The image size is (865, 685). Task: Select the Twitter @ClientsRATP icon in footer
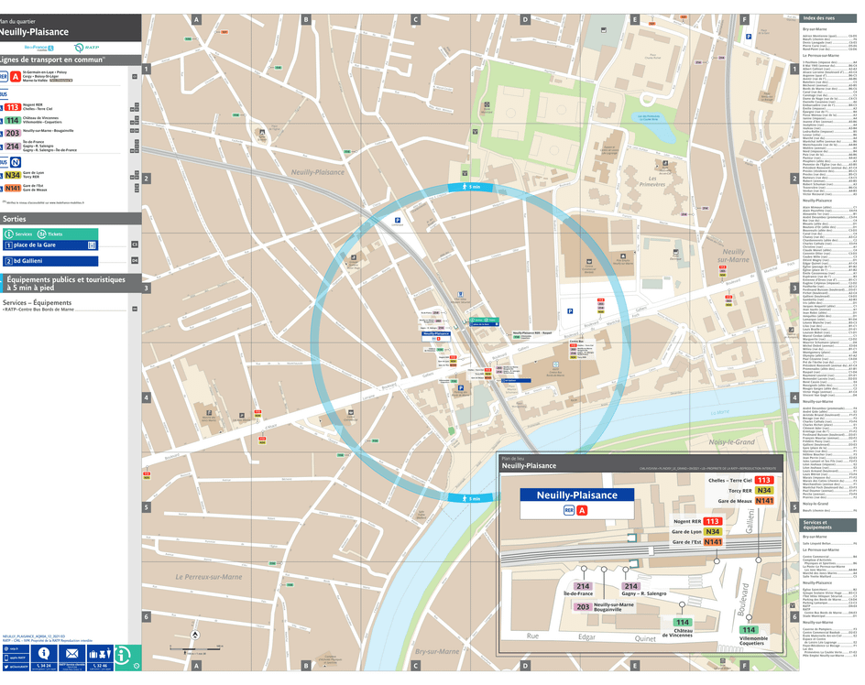[6, 667]
